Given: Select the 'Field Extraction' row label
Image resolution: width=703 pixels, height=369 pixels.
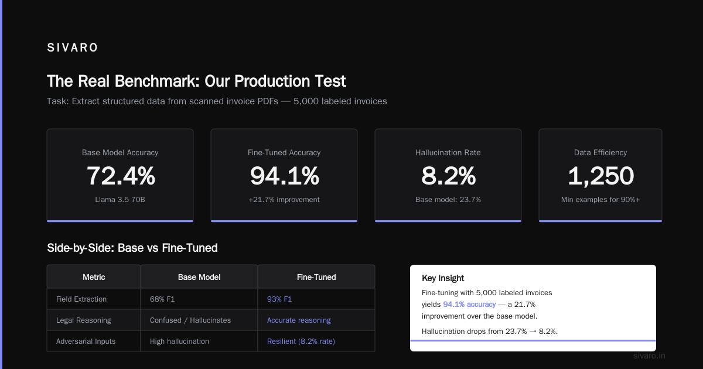Looking at the screenshot, I should pos(81,299).
